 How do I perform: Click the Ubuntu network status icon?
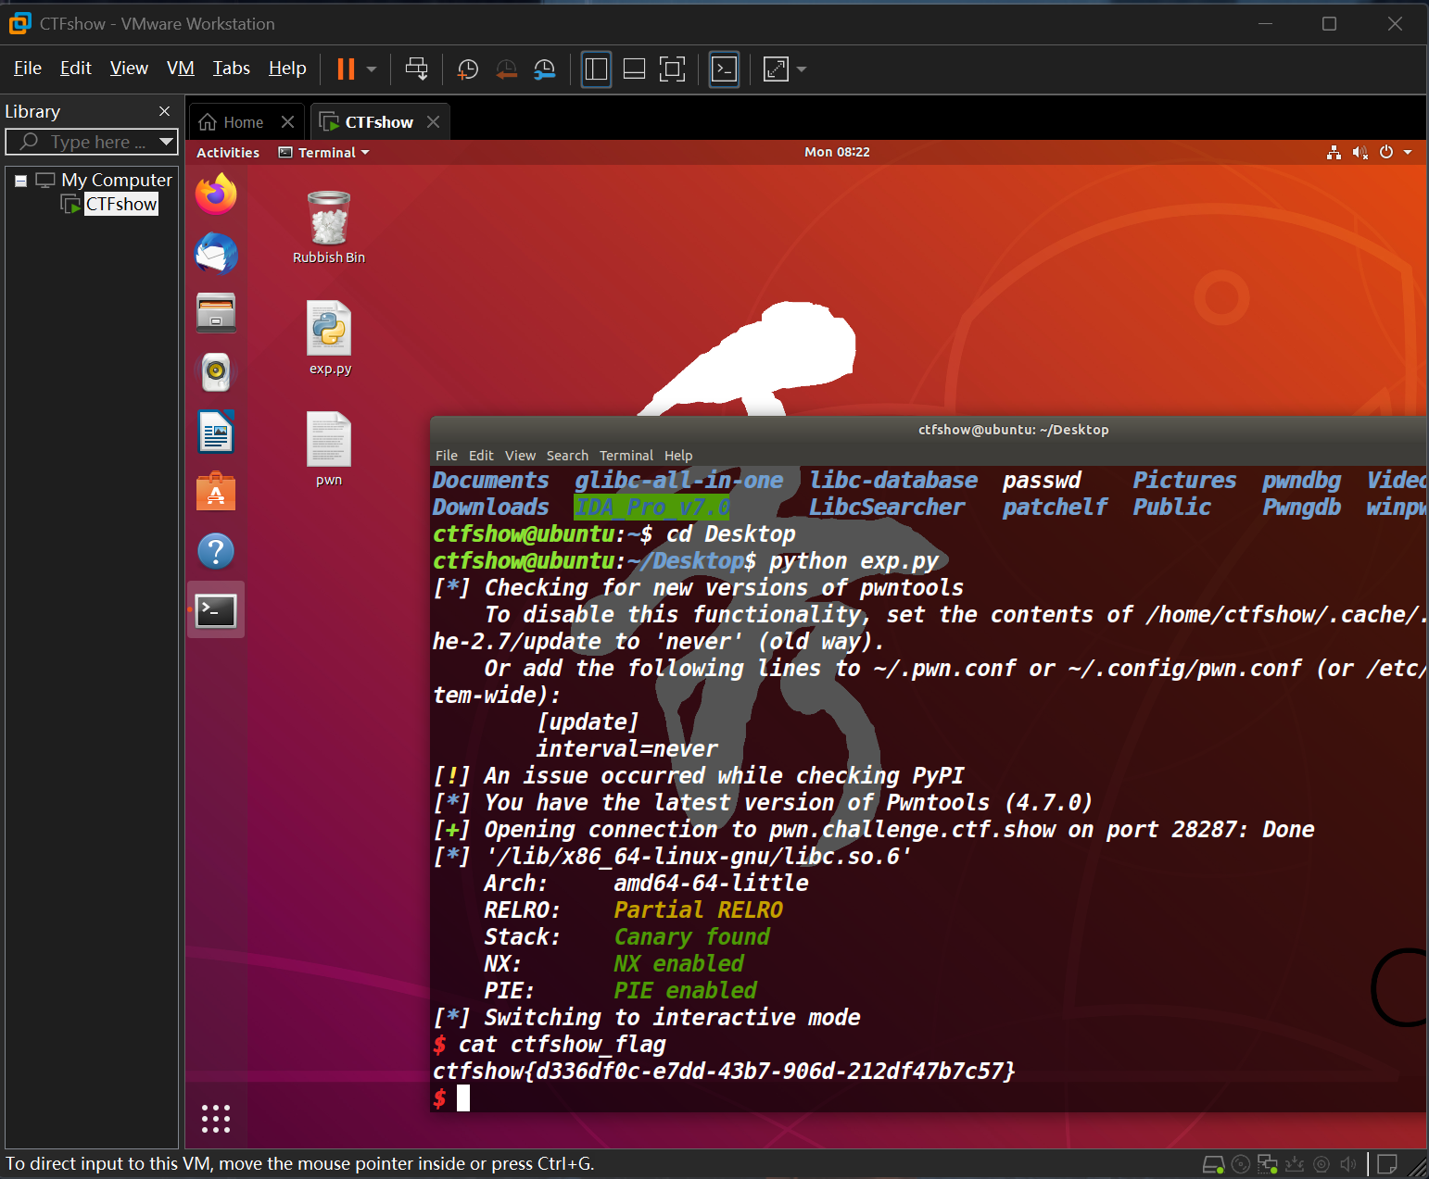coord(1334,153)
